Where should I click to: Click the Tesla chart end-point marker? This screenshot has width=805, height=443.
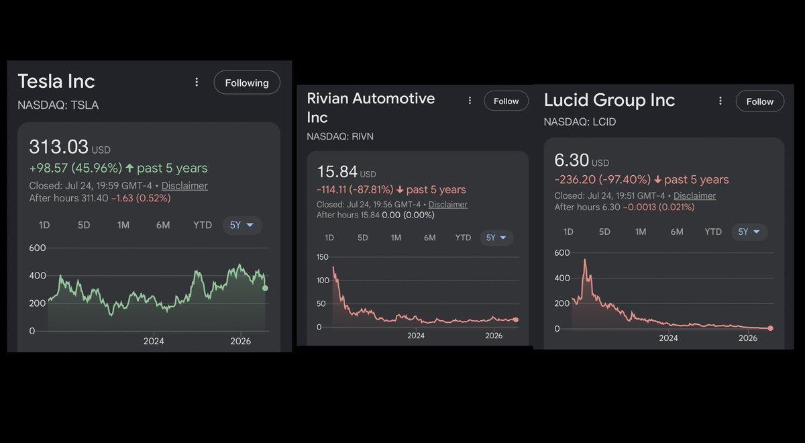265,288
